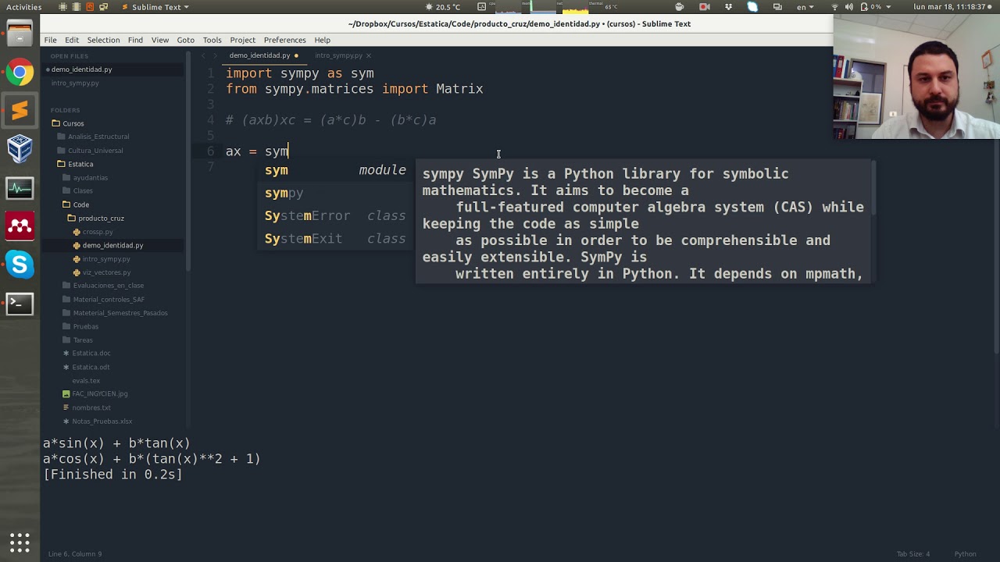Open the Goto menu

[185, 40]
